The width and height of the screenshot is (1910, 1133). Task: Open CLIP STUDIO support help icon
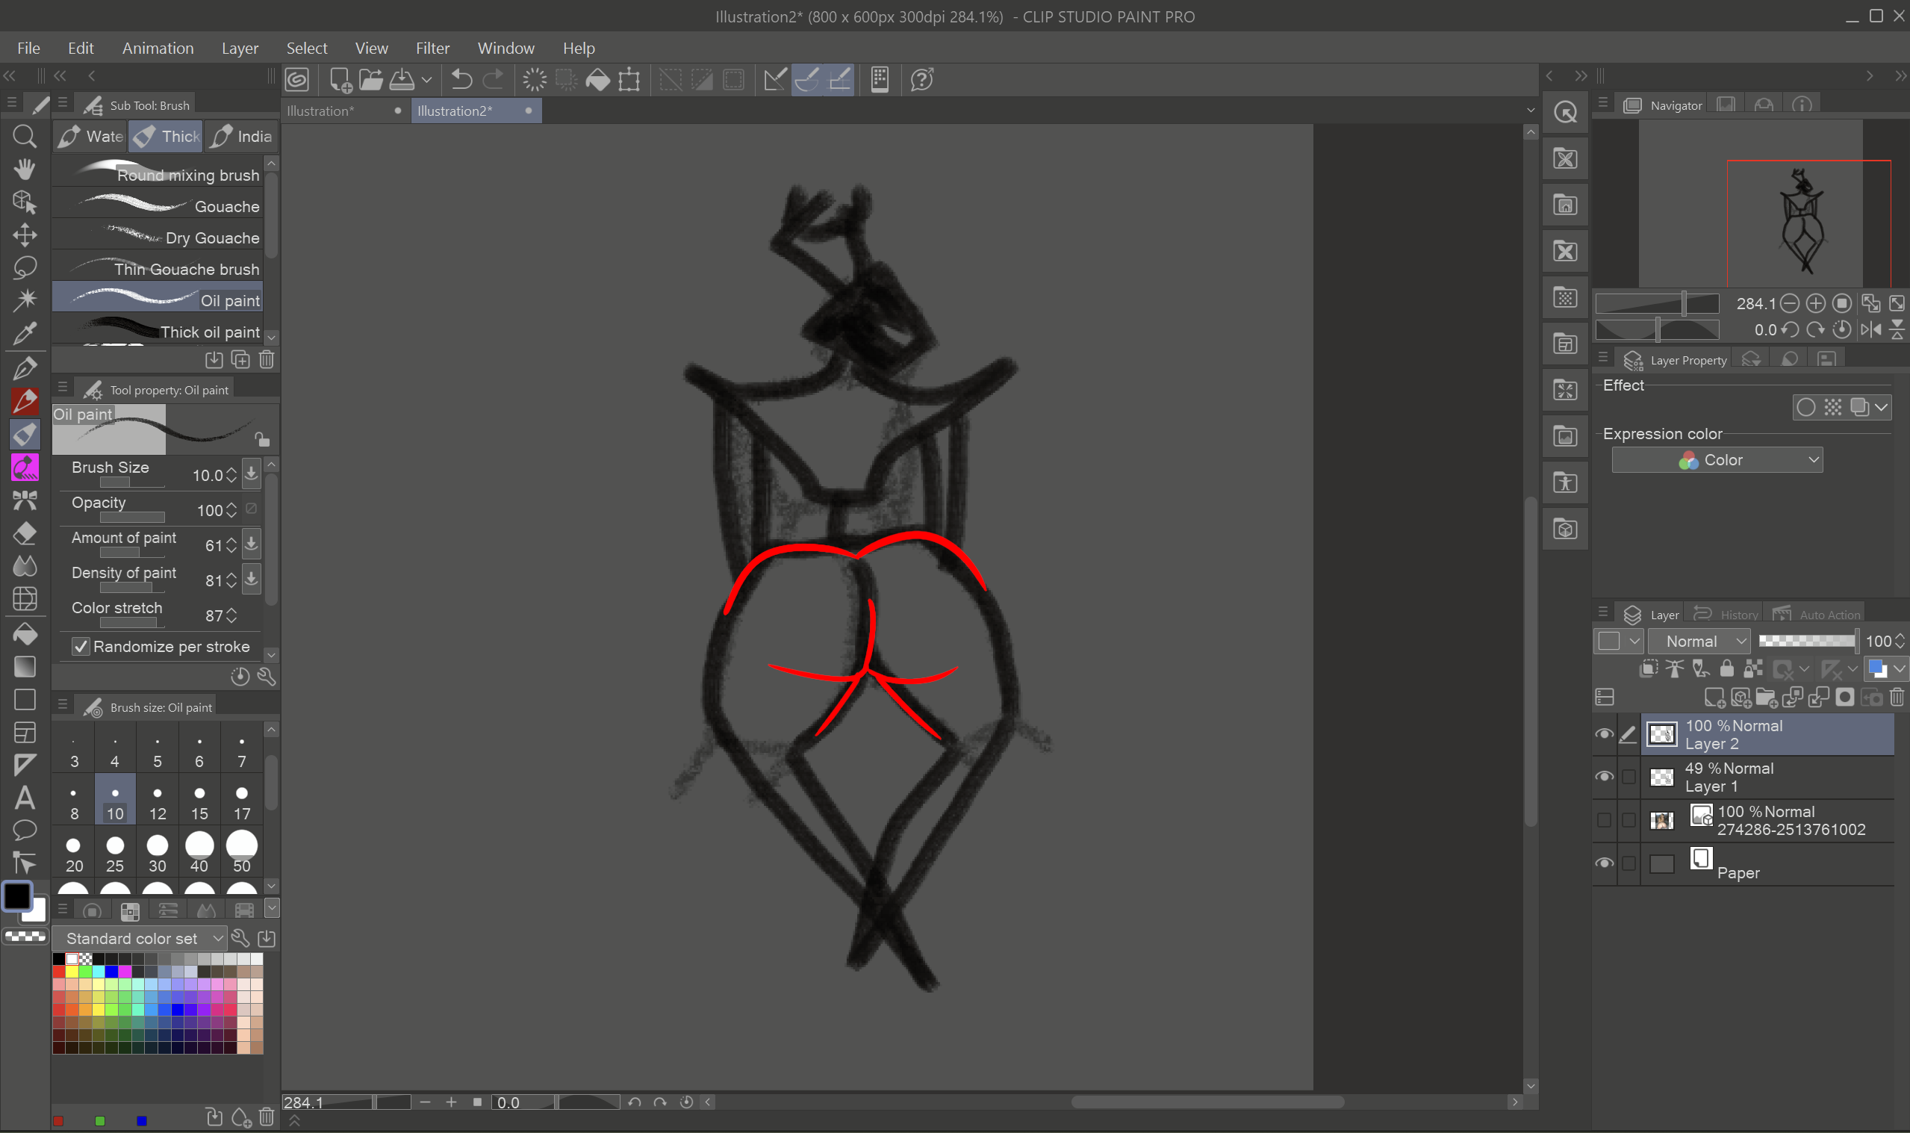[x=922, y=79]
